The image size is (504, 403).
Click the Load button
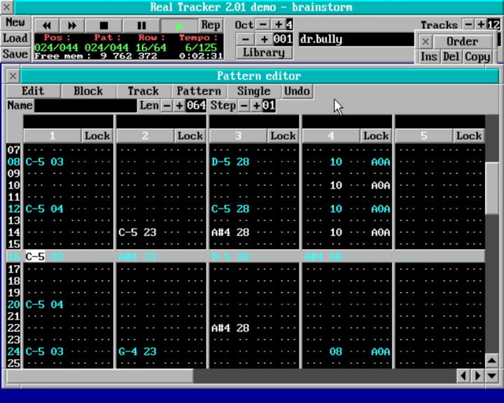click(x=15, y=38)
